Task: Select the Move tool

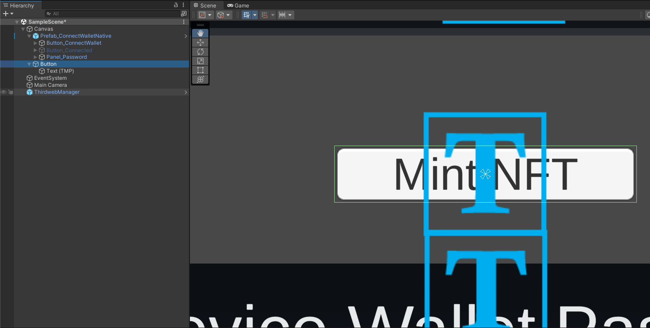Action: tap(200, 43)
